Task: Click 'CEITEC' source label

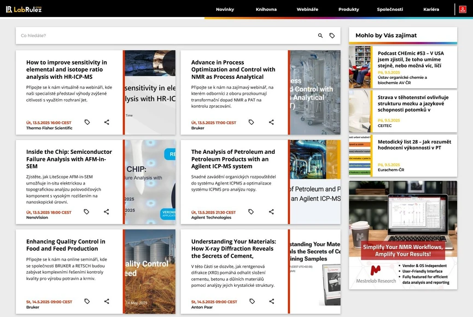Action: pos(384,125)
